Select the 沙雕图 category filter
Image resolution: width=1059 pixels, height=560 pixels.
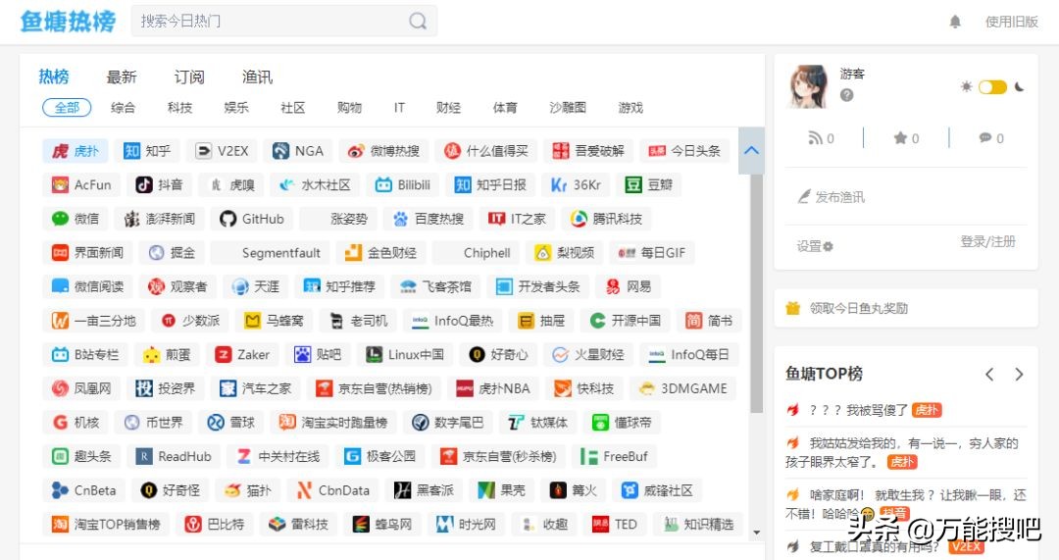pos(568,108)
